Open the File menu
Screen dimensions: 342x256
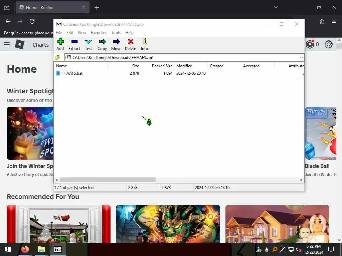[x=59, y=33]
